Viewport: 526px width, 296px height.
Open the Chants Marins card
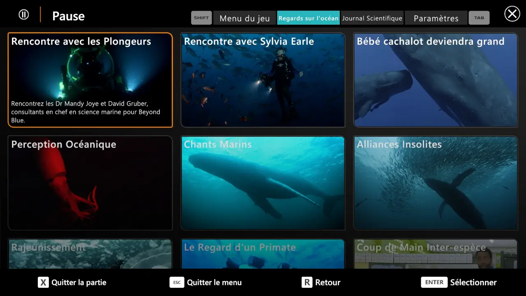(263, 183)
